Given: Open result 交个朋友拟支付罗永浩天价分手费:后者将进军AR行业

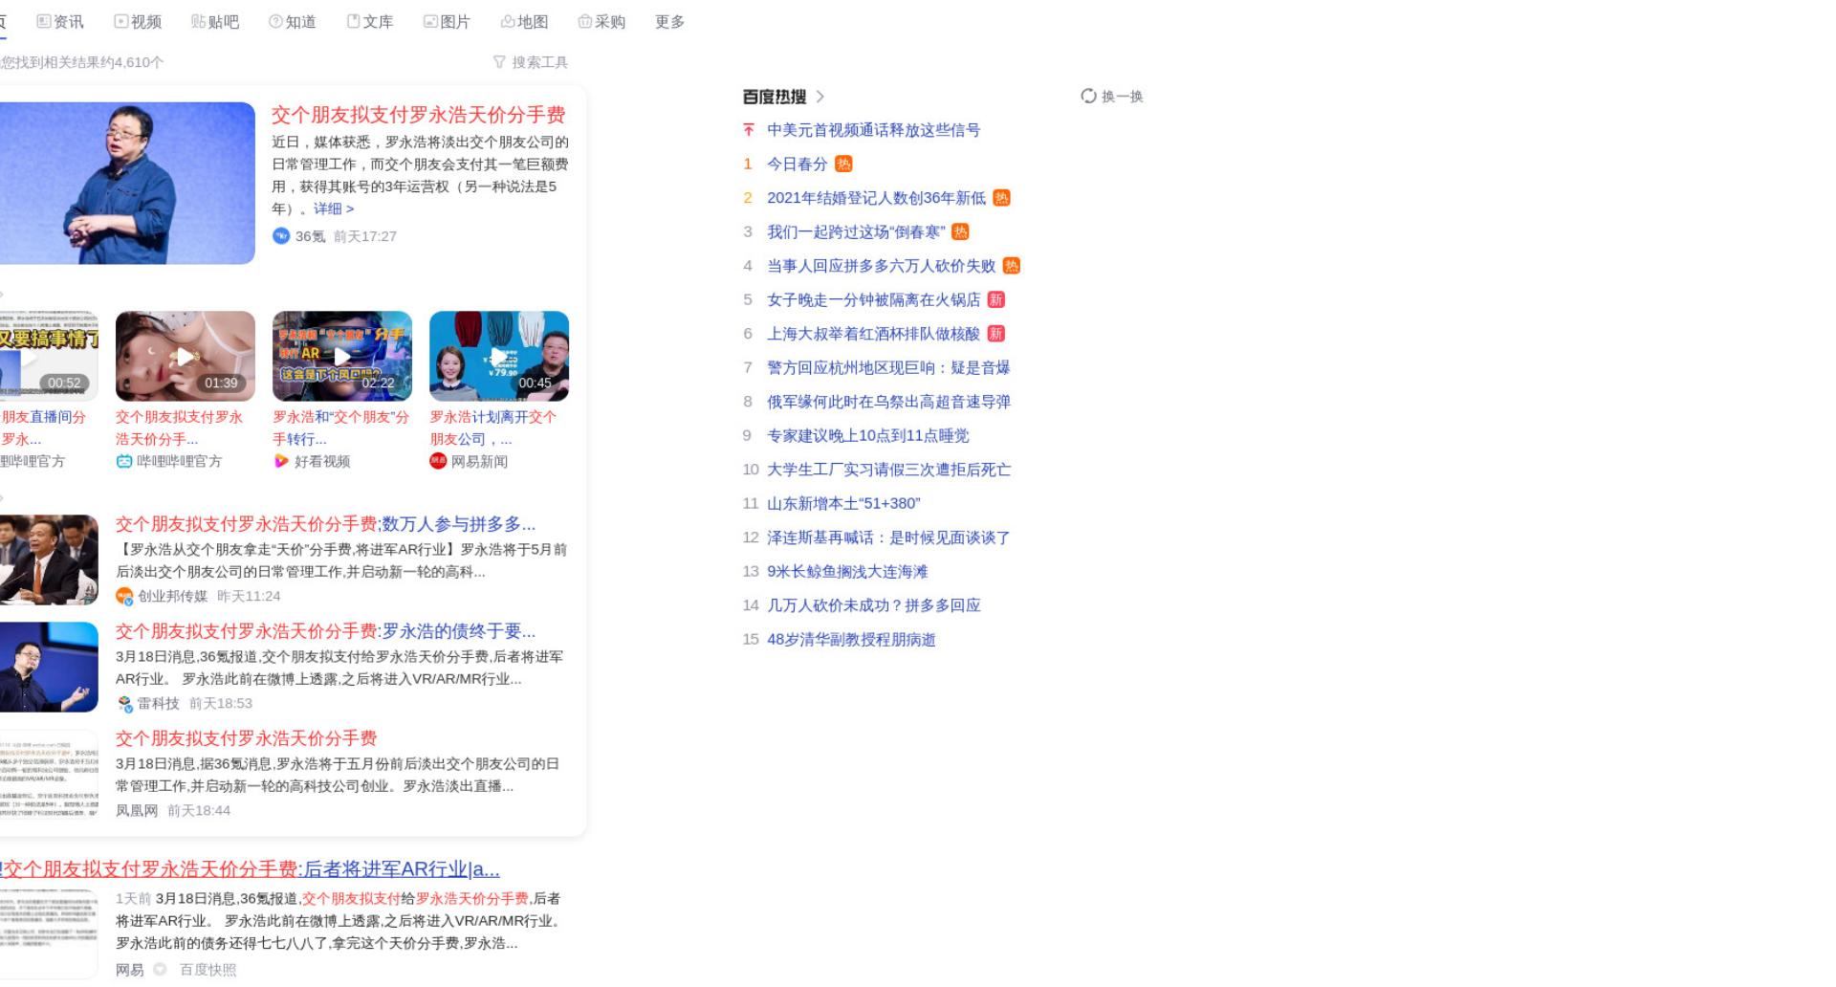Looking at the screenshot, I should [251, 869].
